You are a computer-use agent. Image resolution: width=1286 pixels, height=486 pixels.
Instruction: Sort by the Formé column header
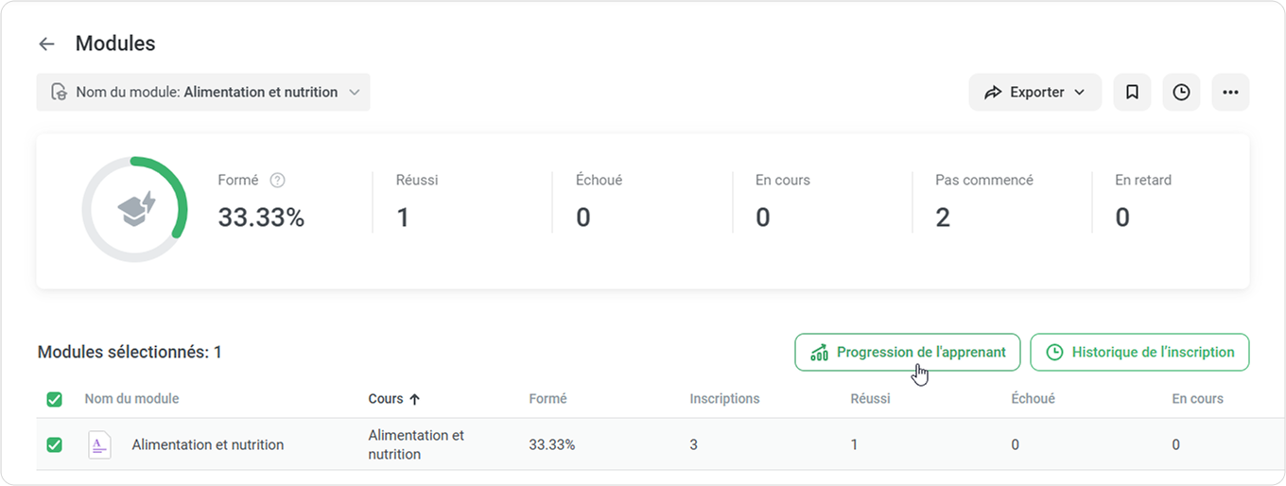point(547,399)
